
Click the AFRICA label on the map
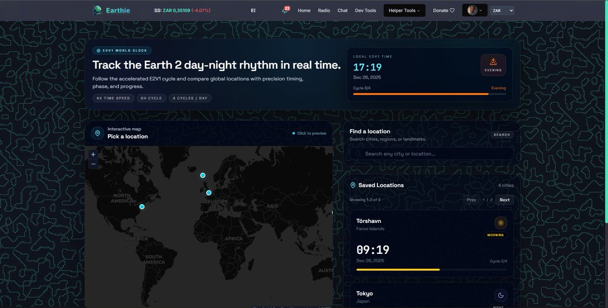[x=234, y=239]
